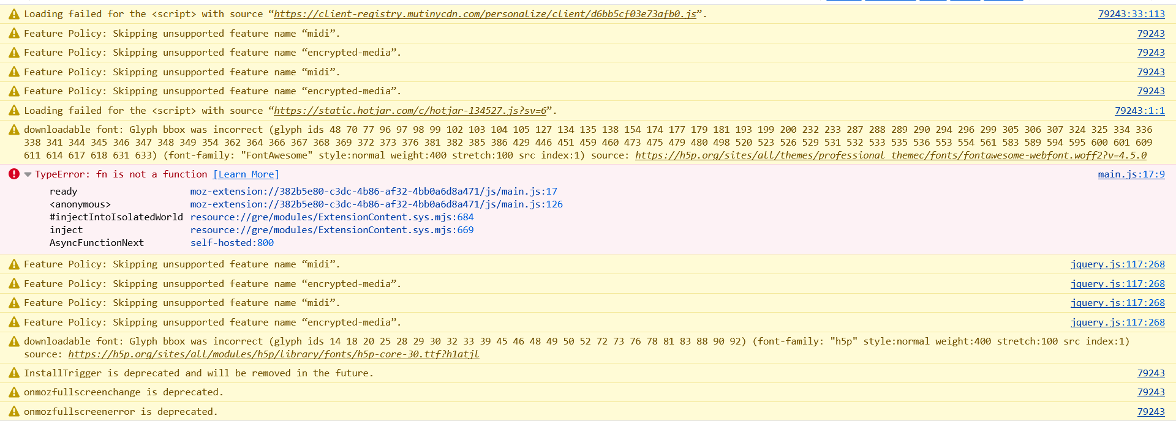This screenshot has height=421, width=1176.
Task: Click the mutinycdn script URL link
Action: tap(485, 14)
